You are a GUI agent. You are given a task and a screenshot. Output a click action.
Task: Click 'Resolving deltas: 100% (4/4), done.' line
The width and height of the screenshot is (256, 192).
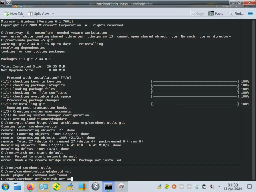pyautogui.click(x=36, y=149)
